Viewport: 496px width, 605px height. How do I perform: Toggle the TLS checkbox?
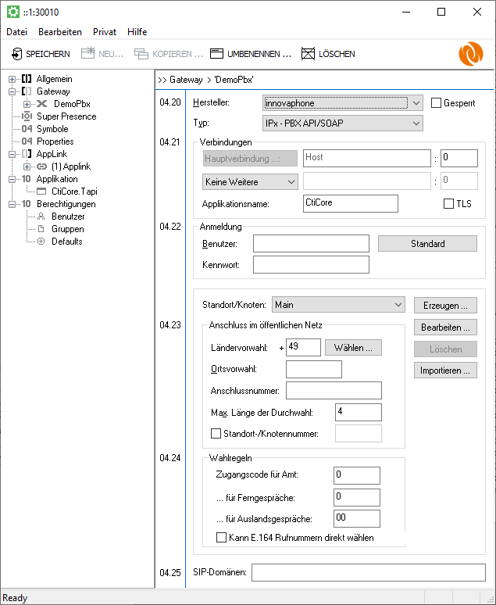[x=448, y=204]
